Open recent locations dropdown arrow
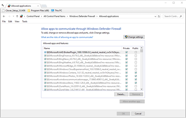Image resolution: width=186 pixels, height=118 pixels. pyautogui.click(x=13, y=16)
